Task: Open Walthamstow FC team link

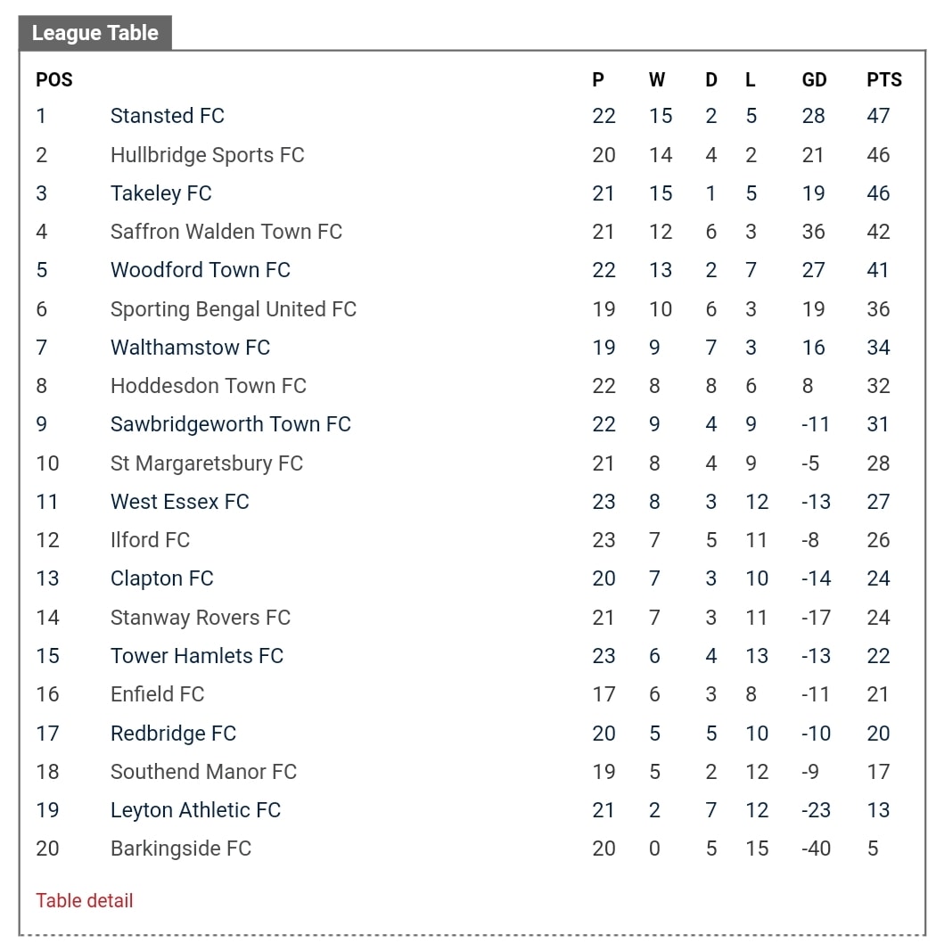Action: [x=191, y=348]
